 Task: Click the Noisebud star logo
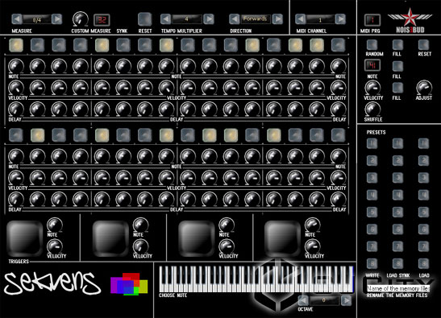(410, 20)
